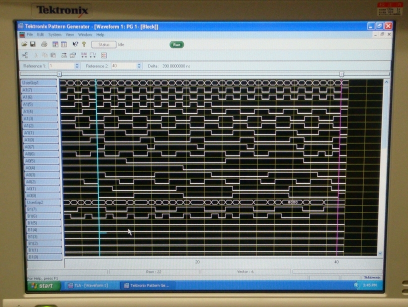Select the B1(7) signal label
Image resolution: width=408 pixels, height=307 pixels.
tap(43, 209)
